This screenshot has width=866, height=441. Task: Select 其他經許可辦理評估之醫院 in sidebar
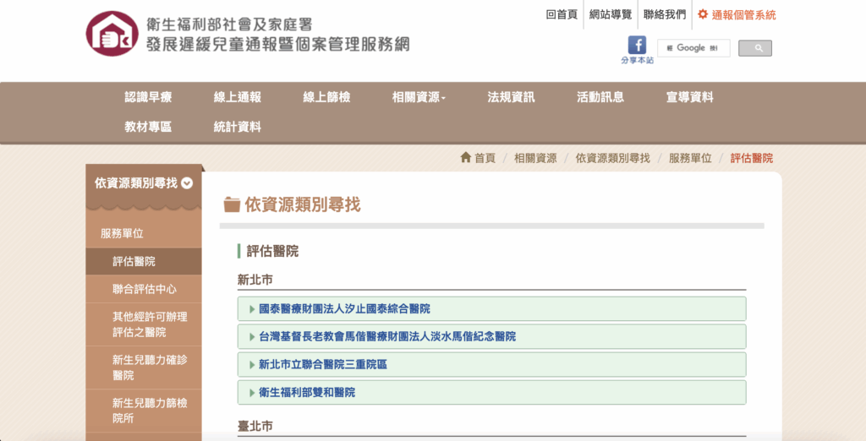coord(144,324)
